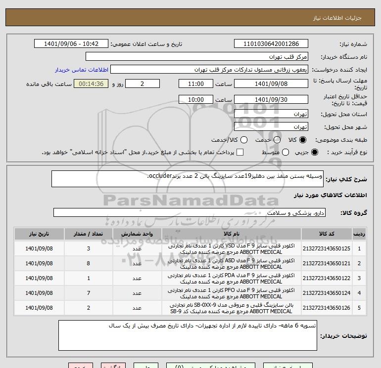381x368 pixels.
Task: Open اطلاعات تماس خریدار link
Action: coord(82,70)
